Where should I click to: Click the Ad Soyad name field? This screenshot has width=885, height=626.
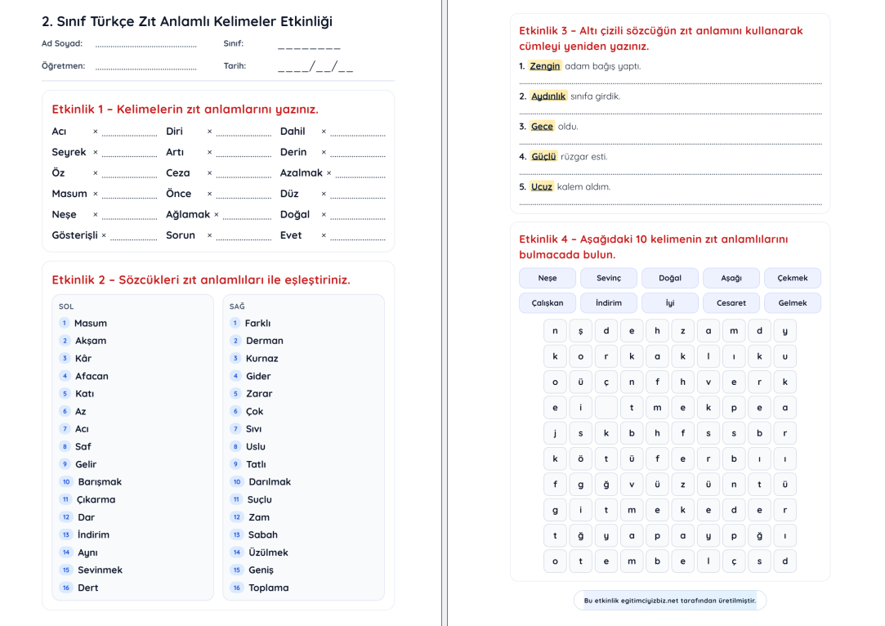point(145,46)
